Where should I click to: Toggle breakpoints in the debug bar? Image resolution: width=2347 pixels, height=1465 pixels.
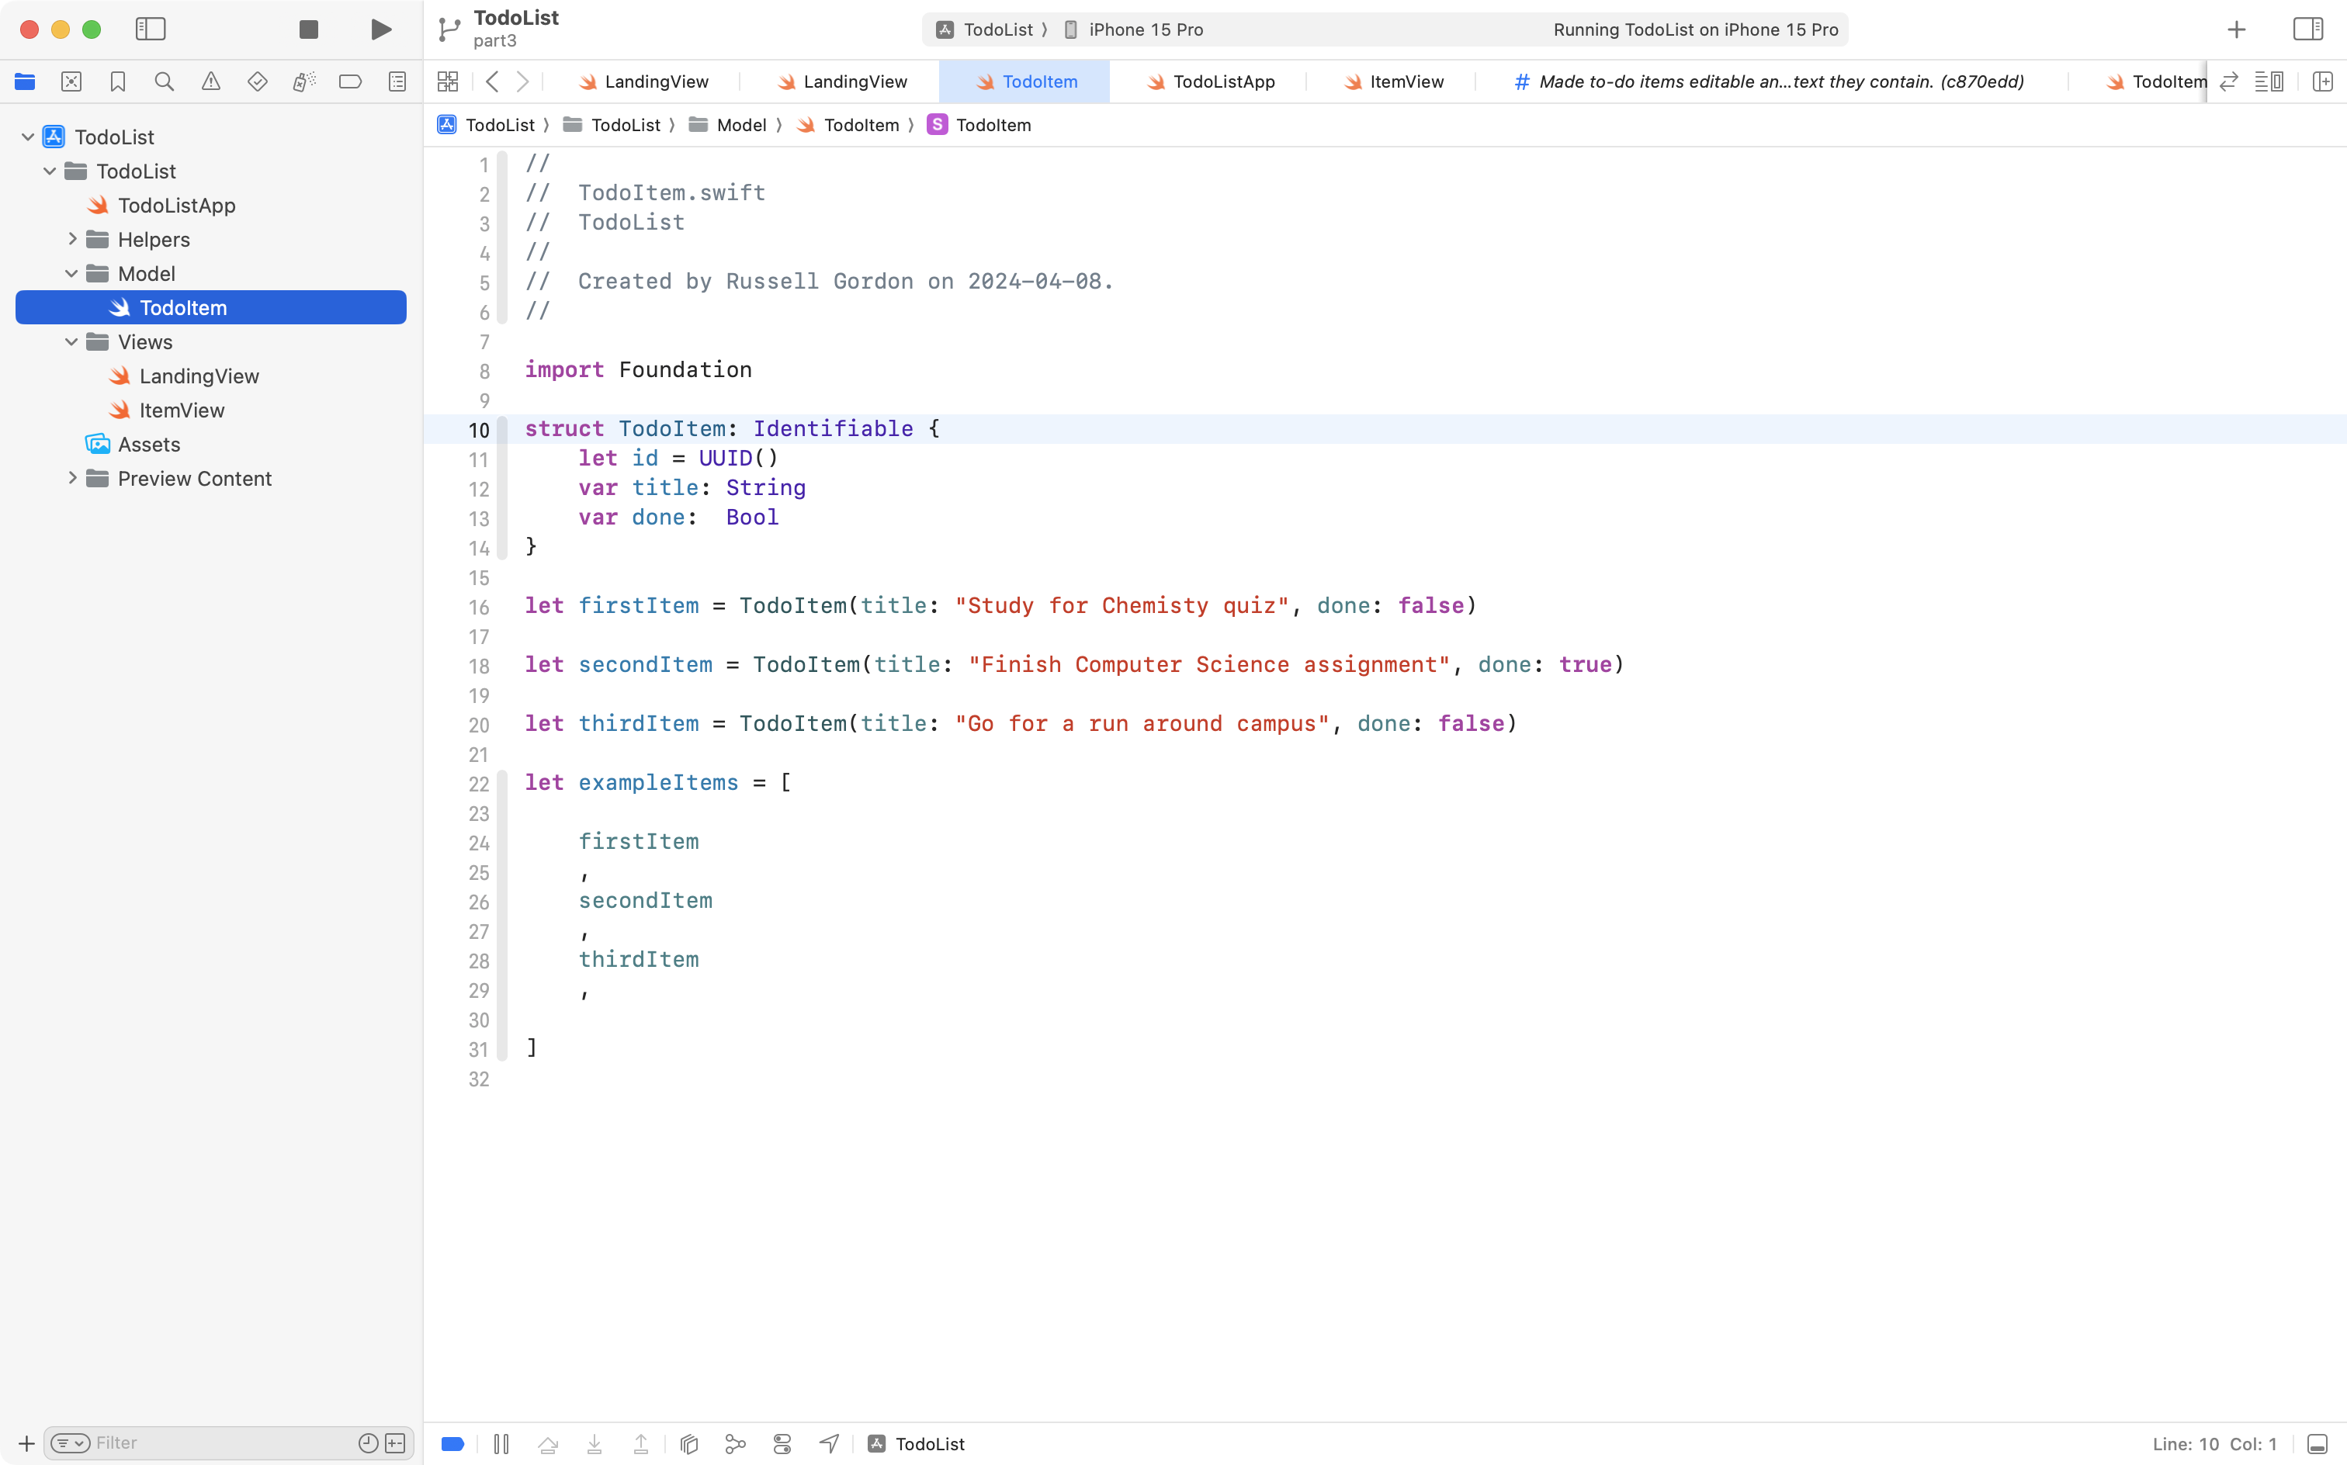pos(452,1442)
